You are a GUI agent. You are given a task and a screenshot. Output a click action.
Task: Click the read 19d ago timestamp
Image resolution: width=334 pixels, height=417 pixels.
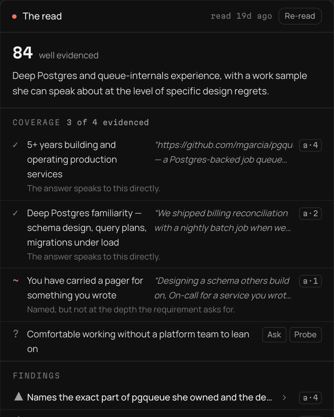241,16
